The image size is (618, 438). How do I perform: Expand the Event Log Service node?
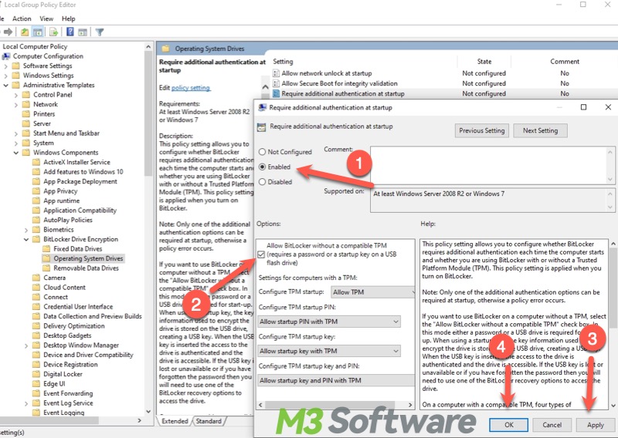coord(26,403)
